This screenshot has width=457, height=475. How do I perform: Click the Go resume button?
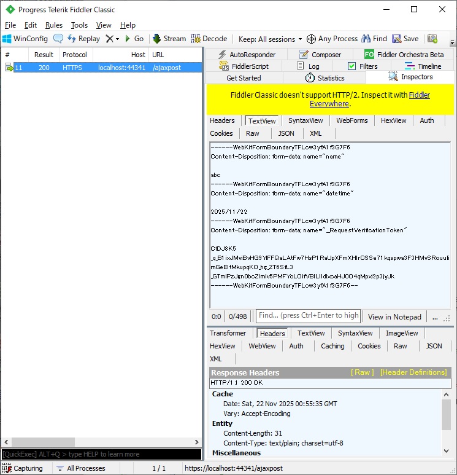point(134,39)
